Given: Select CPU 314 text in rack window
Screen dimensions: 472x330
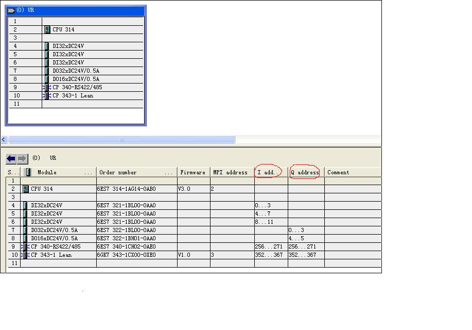Looking at the screenshot, I should [x=63, y=29].
